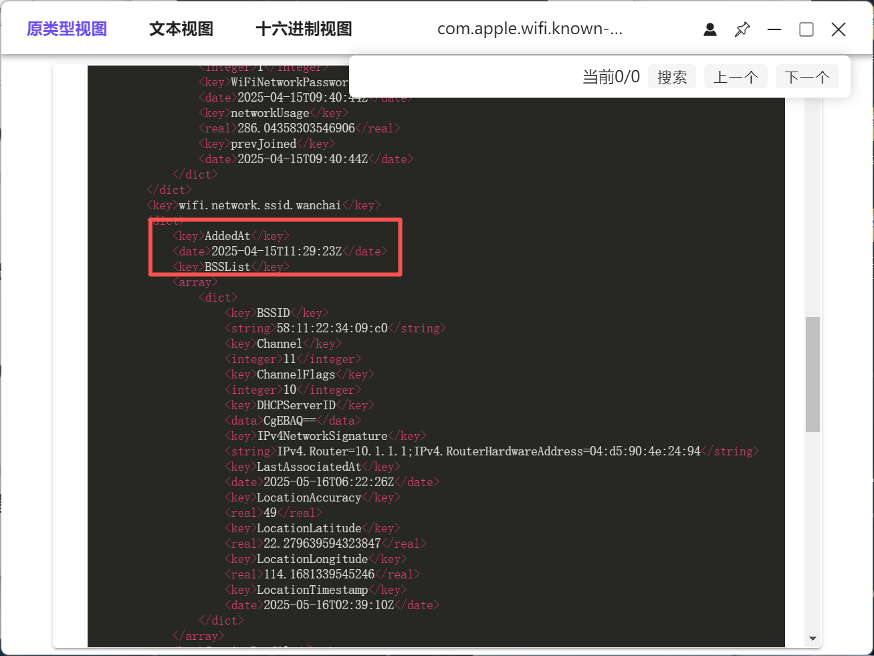Select the date 2025-05-16T06:22:26Z
Screen dimensions: 874x656
click(332, 482)
